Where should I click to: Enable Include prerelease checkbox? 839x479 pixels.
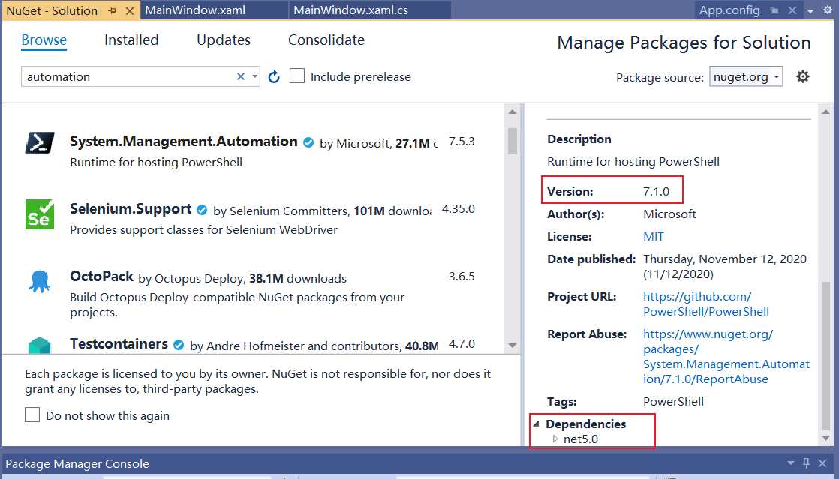pyautogui.click(x=297, y=76)
